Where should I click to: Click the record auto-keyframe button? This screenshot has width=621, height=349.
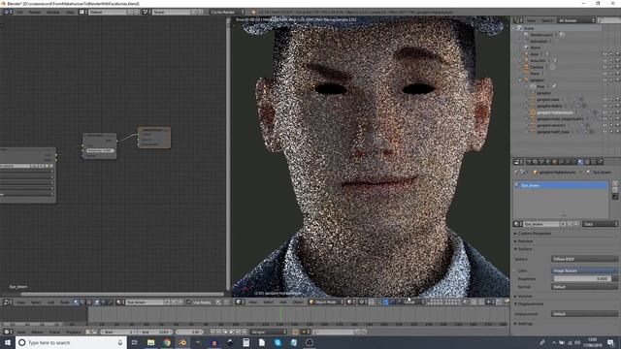coord(295,332)
